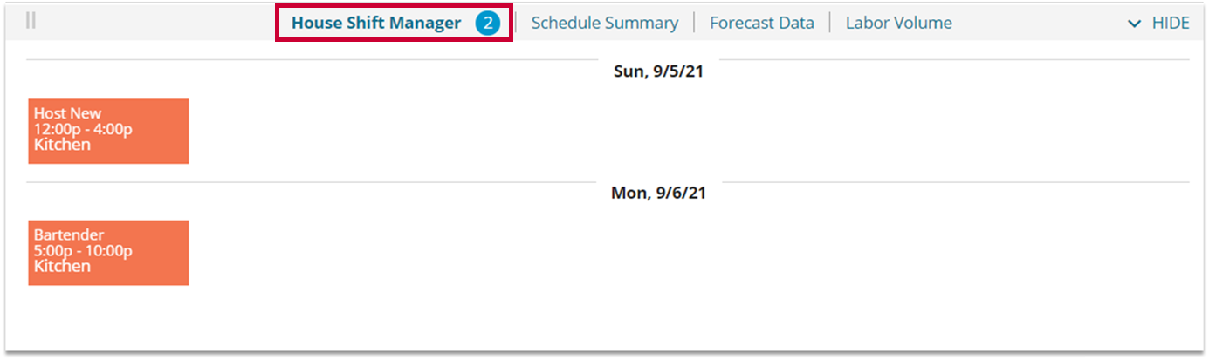Click the drag handle grip icon

coord(31,20)
